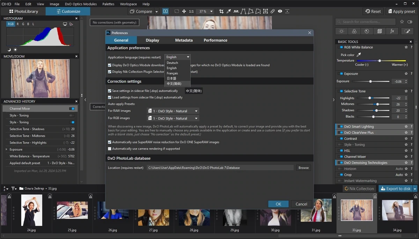Select the Repair bandage tool

click(x=273, y=11)
